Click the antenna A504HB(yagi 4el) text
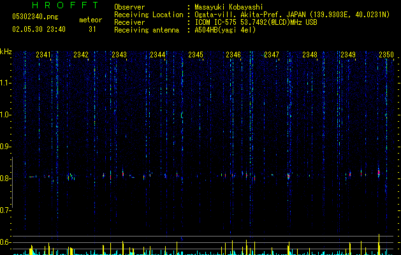 point(225,30)
